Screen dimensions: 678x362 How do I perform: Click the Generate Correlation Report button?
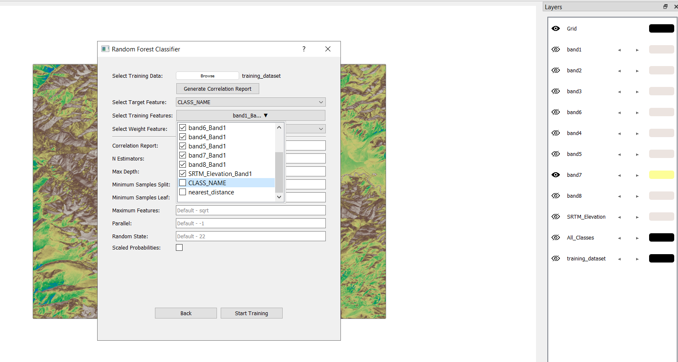(217, 89)
